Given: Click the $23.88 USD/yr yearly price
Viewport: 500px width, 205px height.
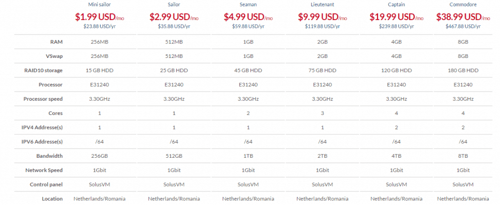Looking at the screenshot, I should pyautogui.click(x=100, y=26).
